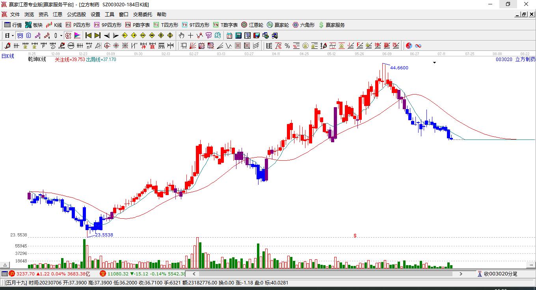Click the red-blue yin-yang icon

(x=409, y=46)
